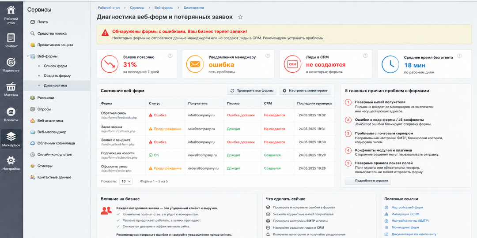Click the Оформить заказ form name
477x238 pixels.
114,166
